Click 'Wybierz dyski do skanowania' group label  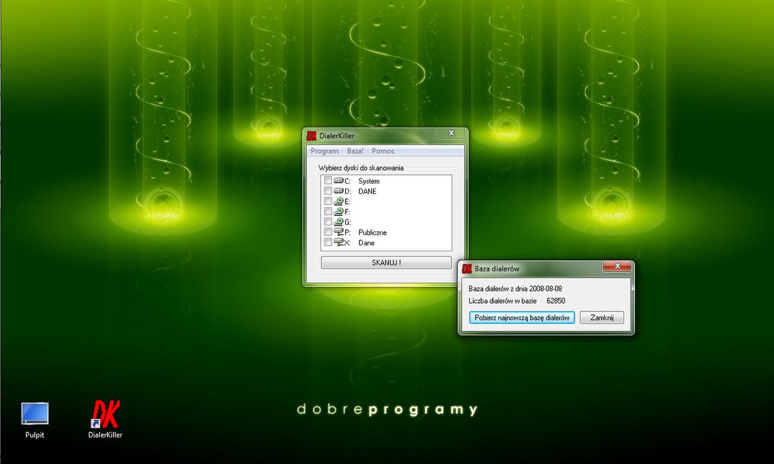361,168
